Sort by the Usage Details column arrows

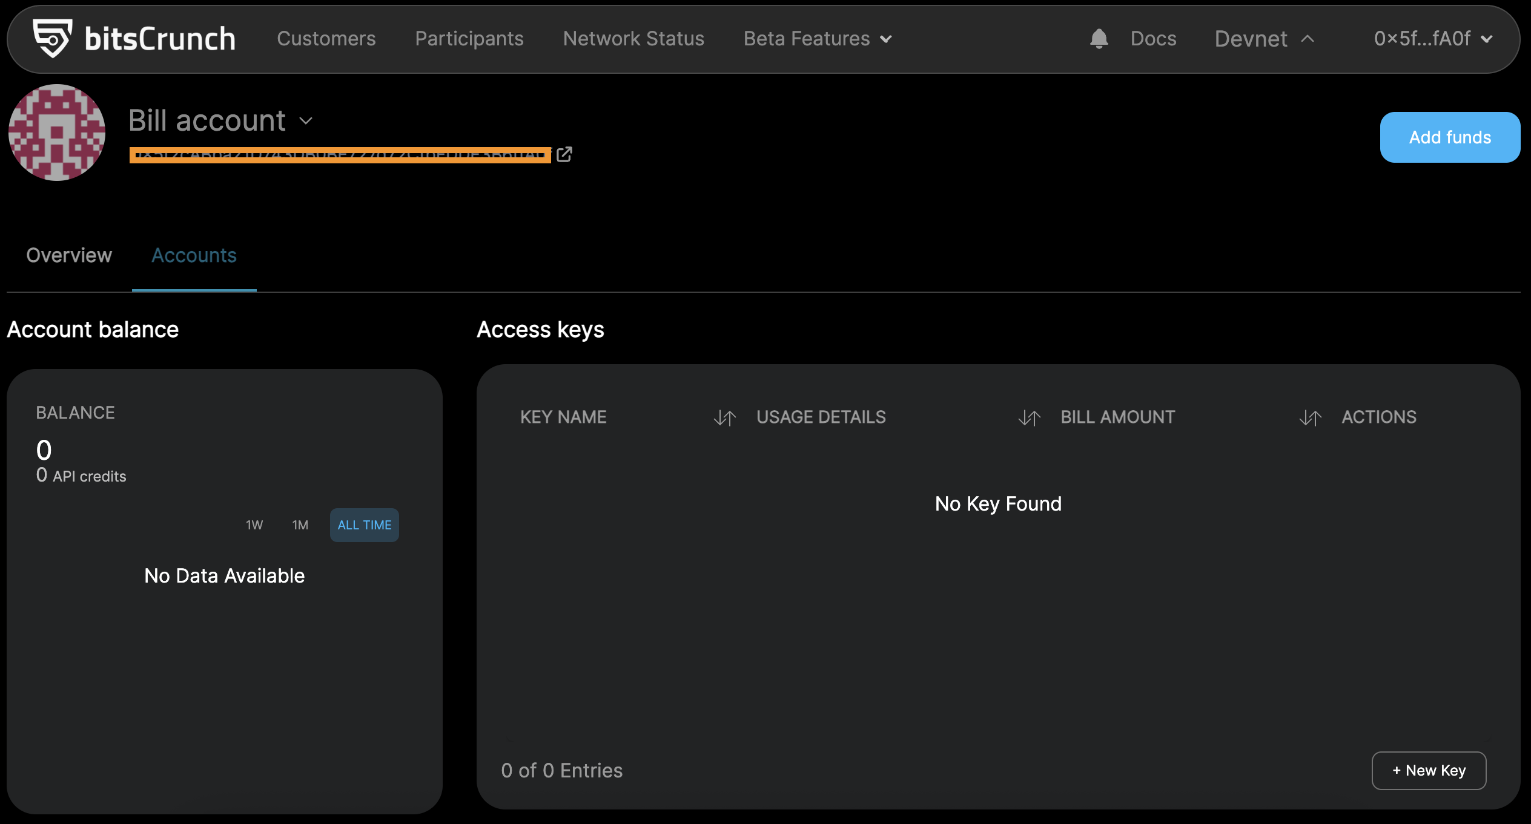(x=1029, y=417)
